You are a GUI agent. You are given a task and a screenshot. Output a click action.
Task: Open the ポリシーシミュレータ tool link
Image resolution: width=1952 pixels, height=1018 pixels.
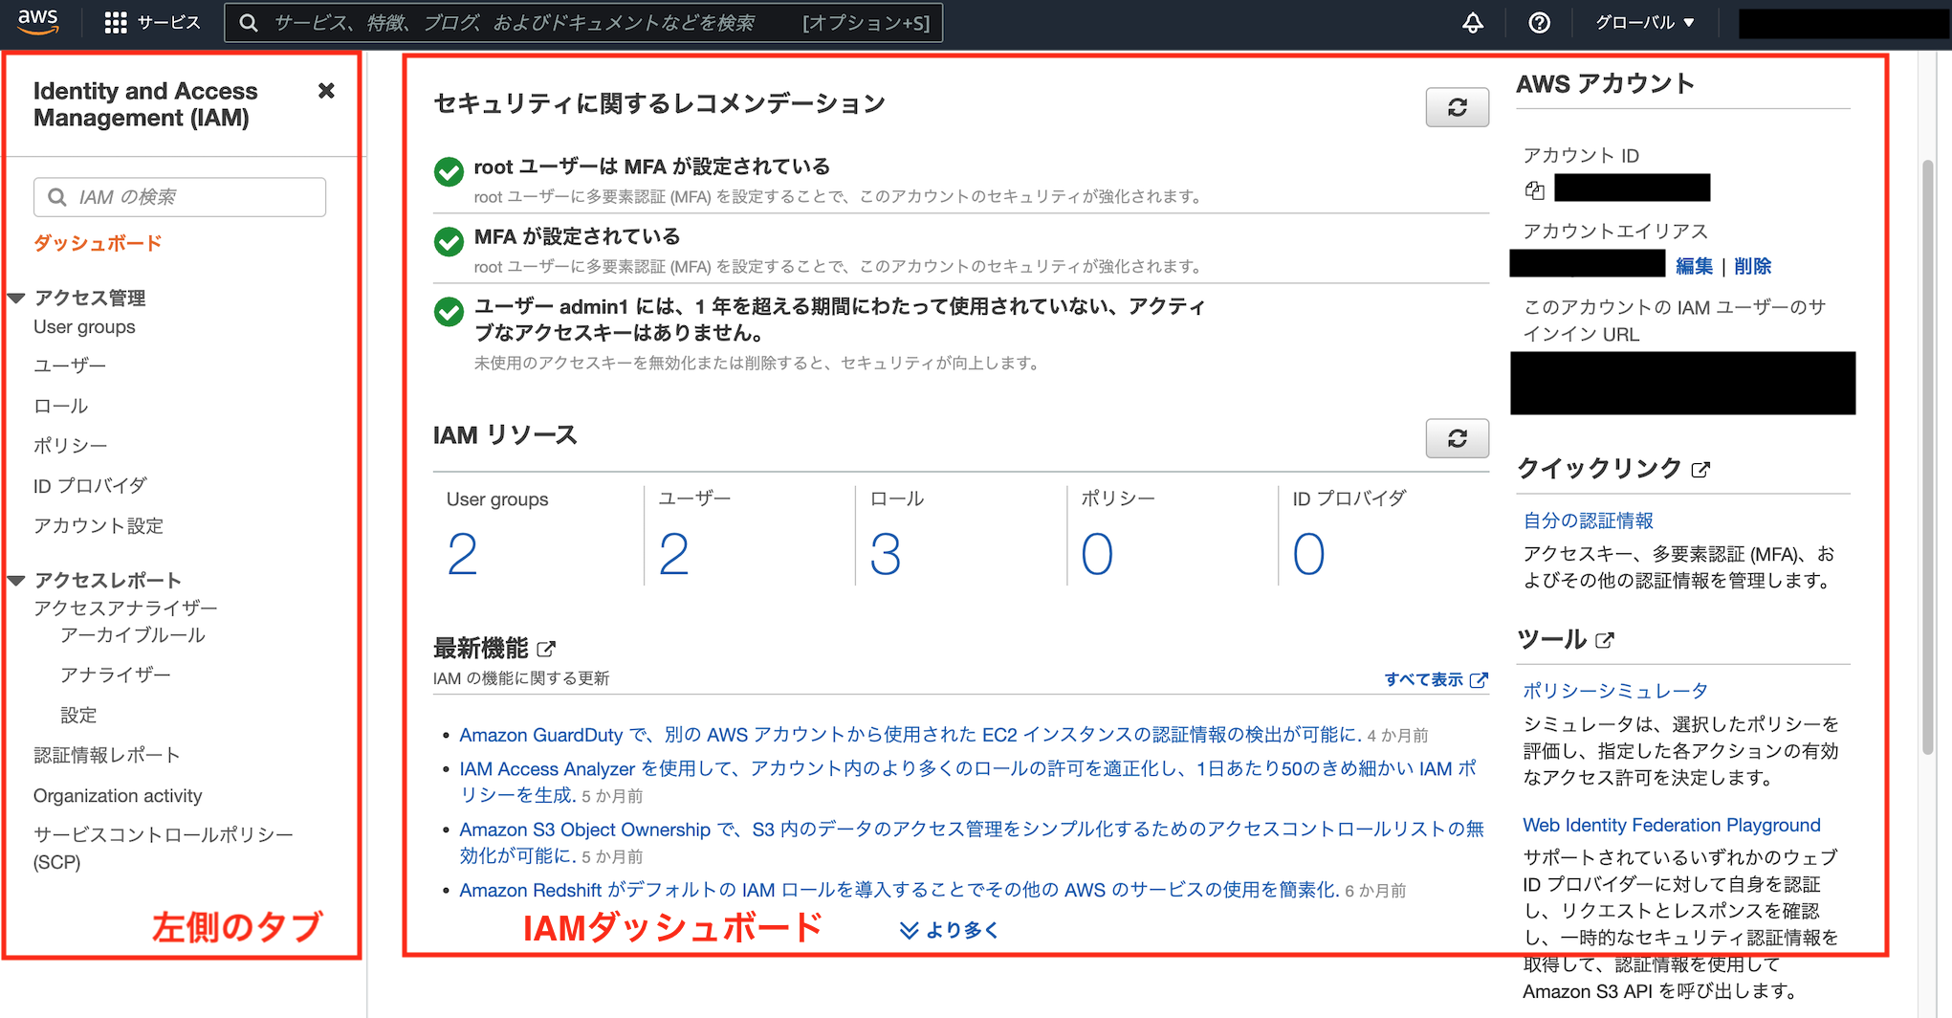(x=1615, y=691)
